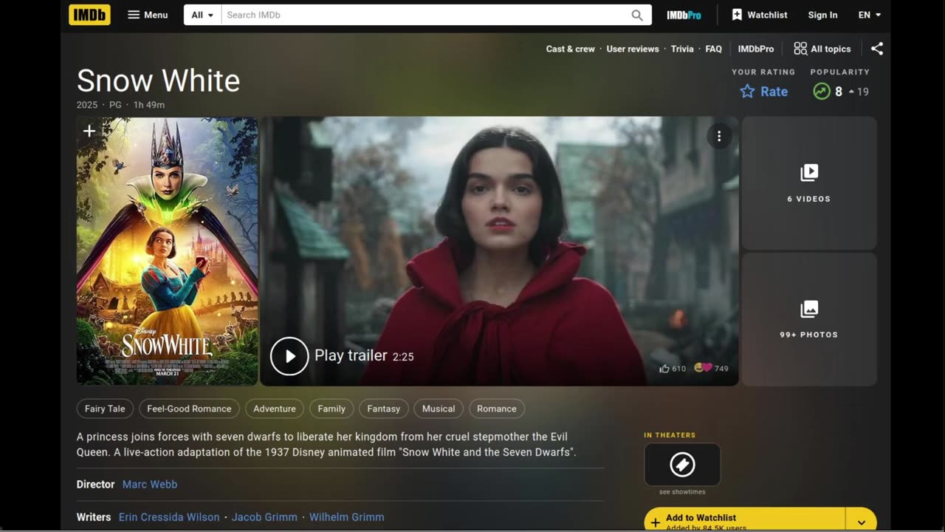This screenshot has height=532, width=945.
Task: Select the Fairy Tale genre chip
Action: [105, 409]
